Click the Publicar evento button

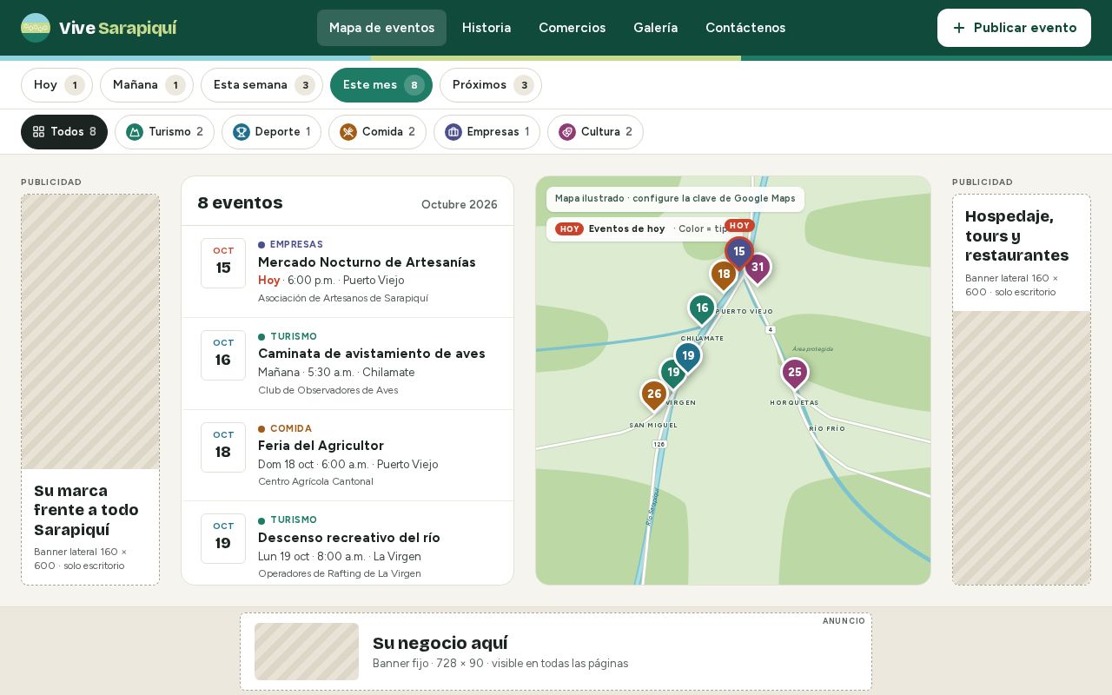click(1014, 28)
